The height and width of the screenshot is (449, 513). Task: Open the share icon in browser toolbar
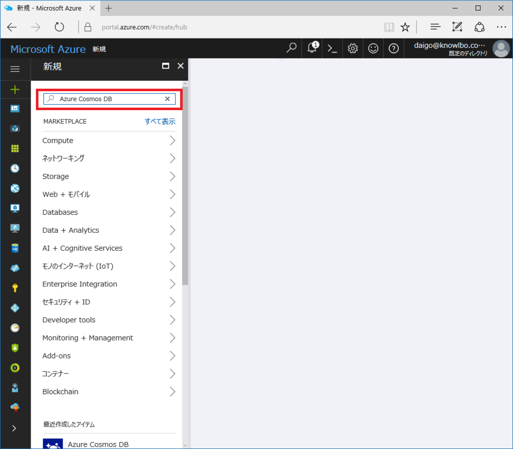tap(479, 27)
